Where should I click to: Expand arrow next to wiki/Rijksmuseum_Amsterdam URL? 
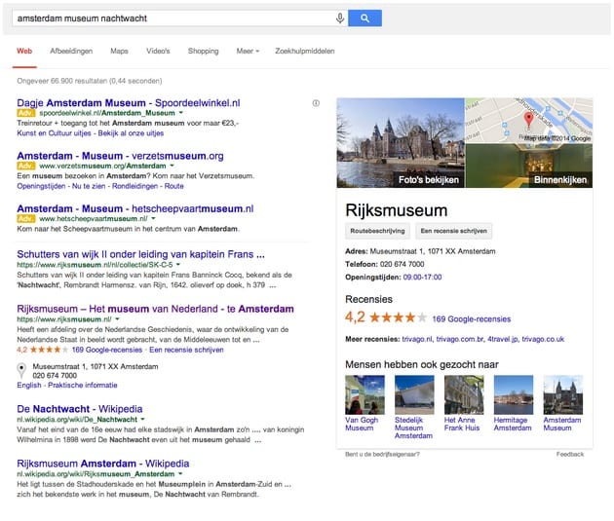(x=180, y=474)
